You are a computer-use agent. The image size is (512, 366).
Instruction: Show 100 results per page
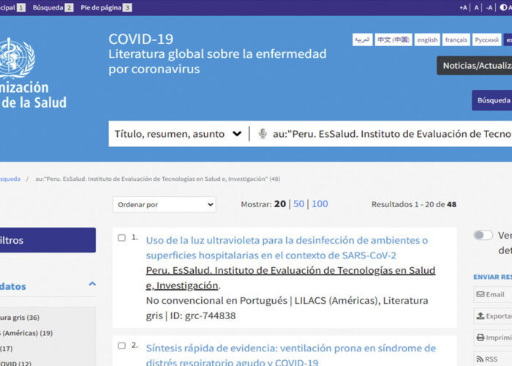coord(320,204)
